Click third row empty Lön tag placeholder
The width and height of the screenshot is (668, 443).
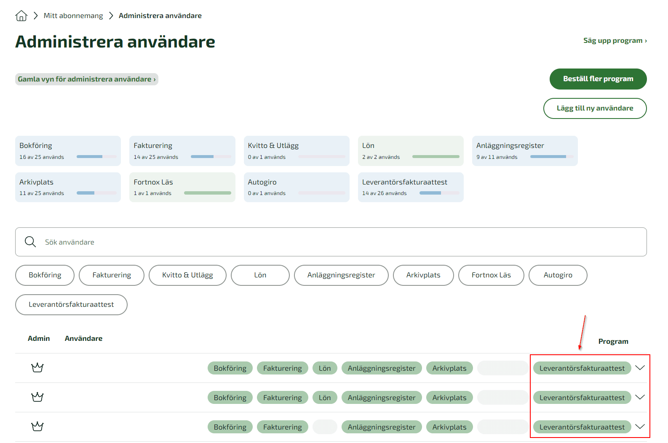(325, 427)
